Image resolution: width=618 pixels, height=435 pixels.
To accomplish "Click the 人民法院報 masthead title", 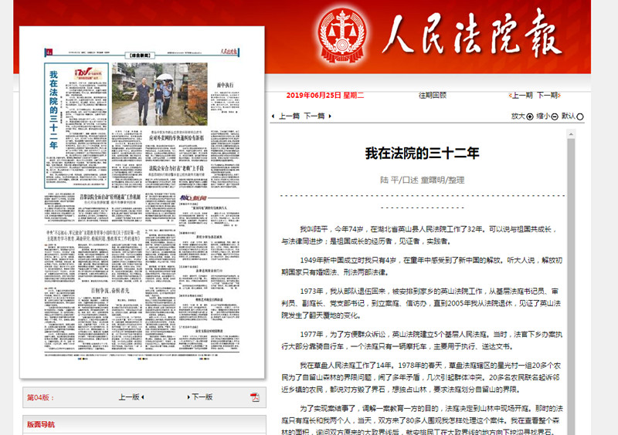I will tap(472, 35).
